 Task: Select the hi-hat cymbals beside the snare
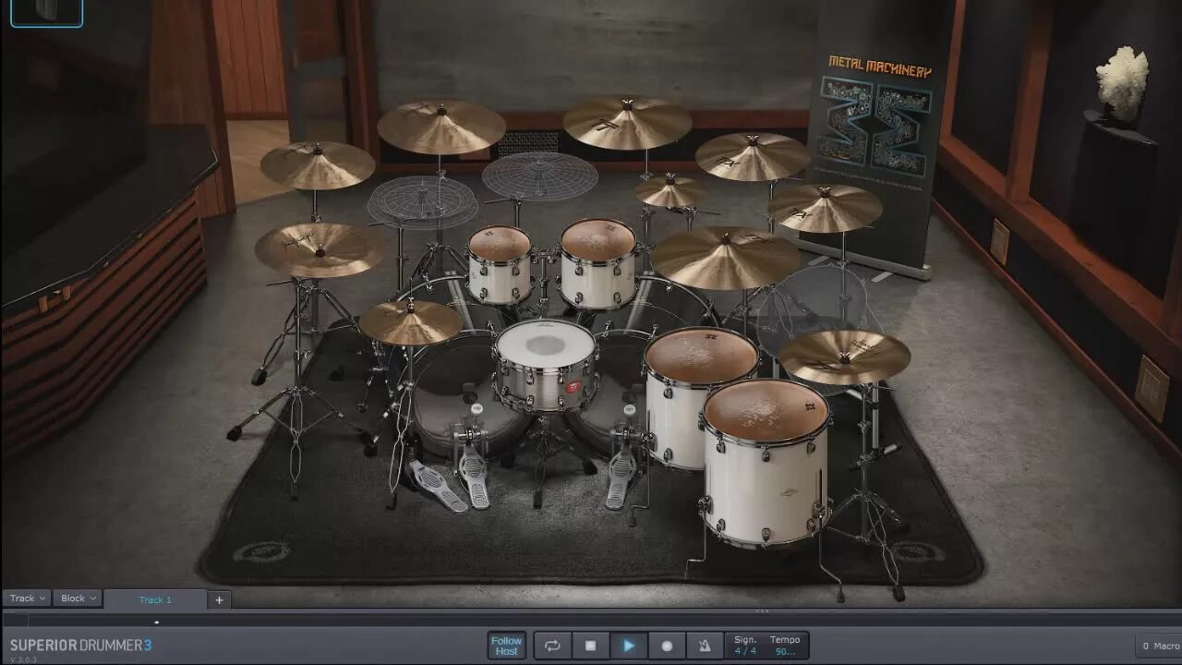[x=411, y=322]
